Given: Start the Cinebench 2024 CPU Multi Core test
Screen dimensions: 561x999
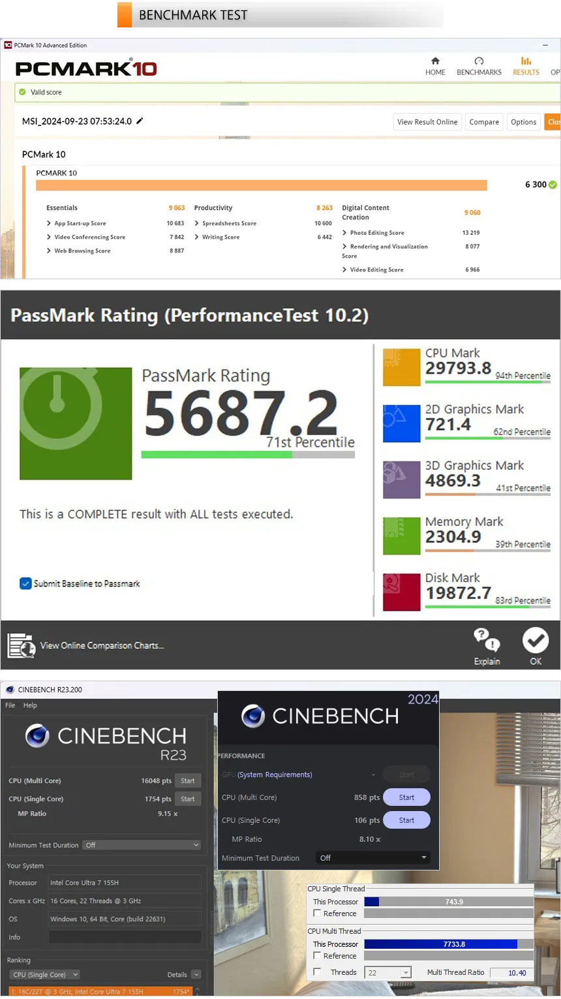Looking at the screenshot, I should coord(406,797).
